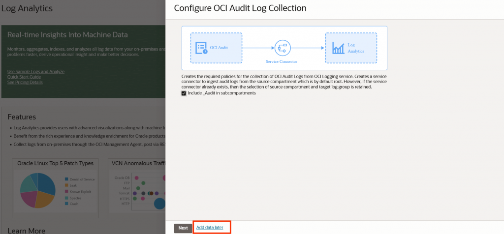Click the Oracle DB axis label
504x234 pixels.
(x=122, y=177)
